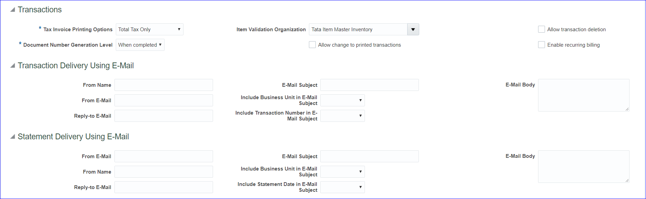Click statement Reply-to E-Mail field

coord(164,187)
